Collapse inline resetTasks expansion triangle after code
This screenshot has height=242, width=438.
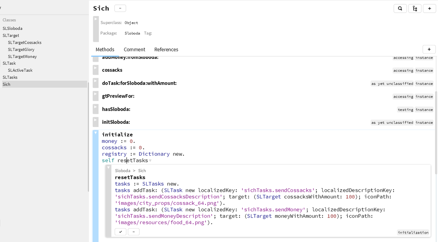(x=150, y=161)
